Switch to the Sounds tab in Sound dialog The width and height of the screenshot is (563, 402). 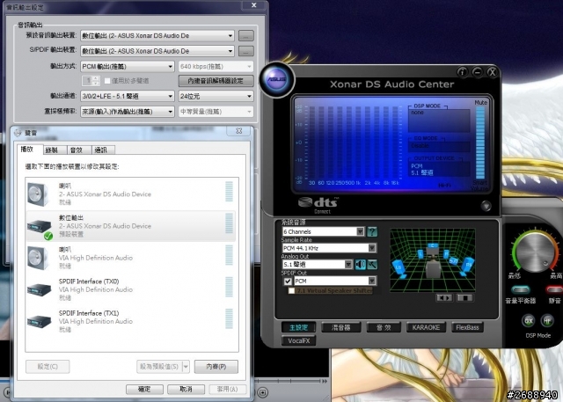[79, 150]
